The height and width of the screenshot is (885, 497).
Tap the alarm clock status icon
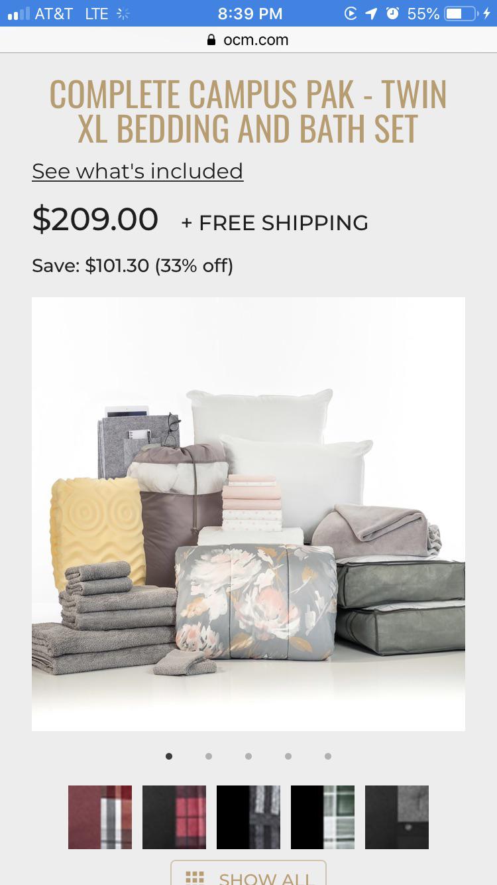coord(392,13)
